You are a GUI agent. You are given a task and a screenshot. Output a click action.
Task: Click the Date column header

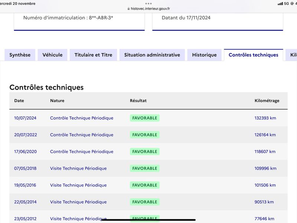click(x=19, y=101)
